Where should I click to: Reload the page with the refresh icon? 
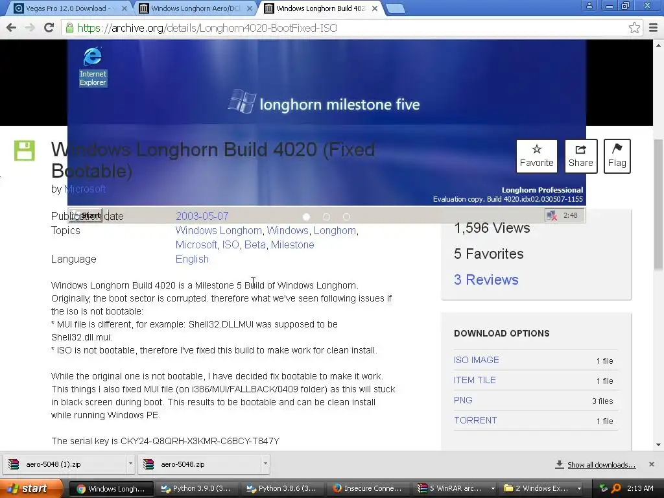tap(49, 28)
